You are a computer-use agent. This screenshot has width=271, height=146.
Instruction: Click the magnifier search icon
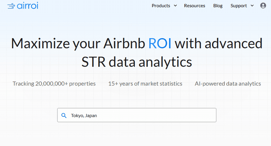(x=64, y=115)
